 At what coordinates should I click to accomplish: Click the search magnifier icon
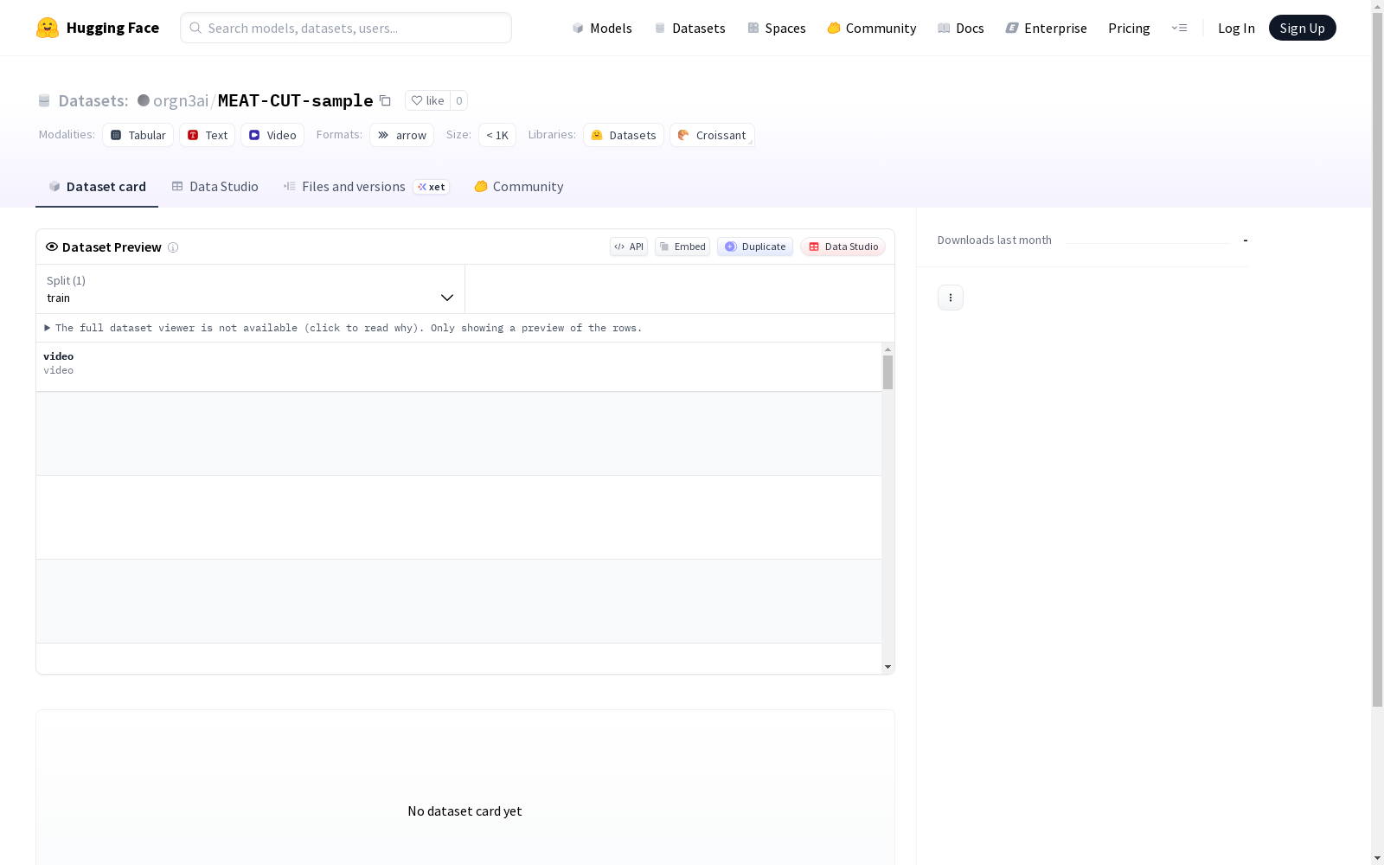coord(195,28)
